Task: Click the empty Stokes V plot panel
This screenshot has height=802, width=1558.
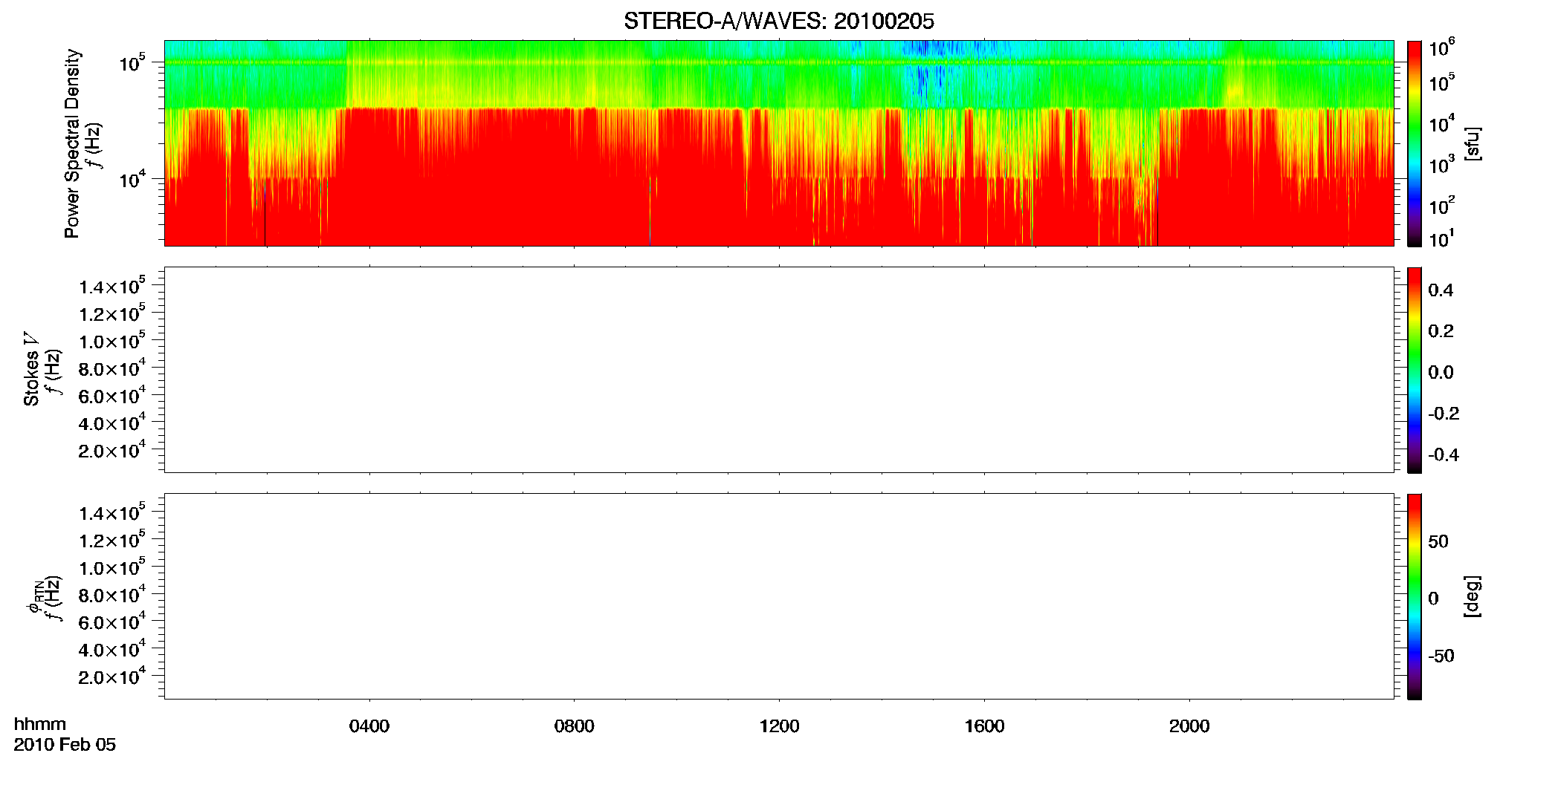Action: [x=779, y=370]
